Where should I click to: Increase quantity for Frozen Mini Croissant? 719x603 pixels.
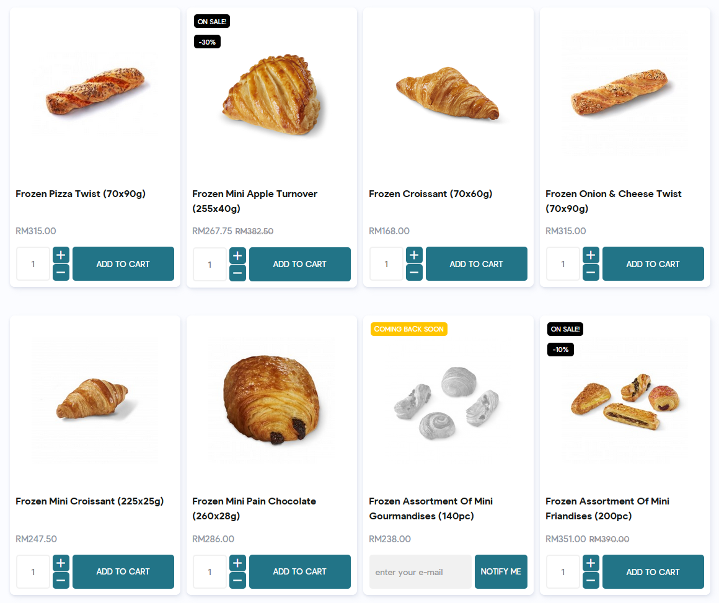tap(60, 563)
